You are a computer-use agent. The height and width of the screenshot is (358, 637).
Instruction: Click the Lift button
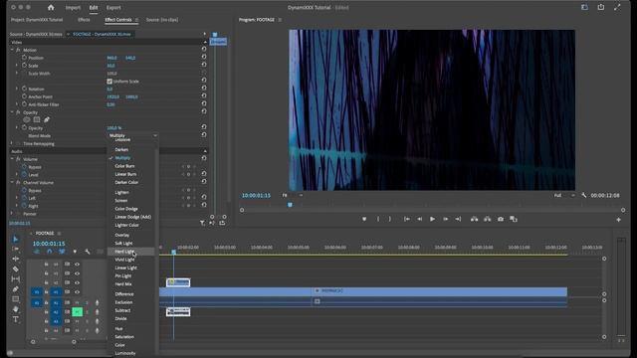(474, 219)
